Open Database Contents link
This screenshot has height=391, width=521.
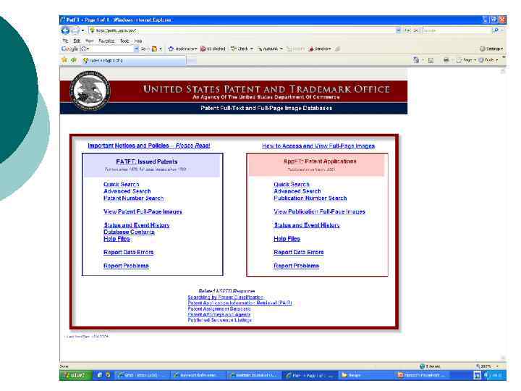coord(129,232)
